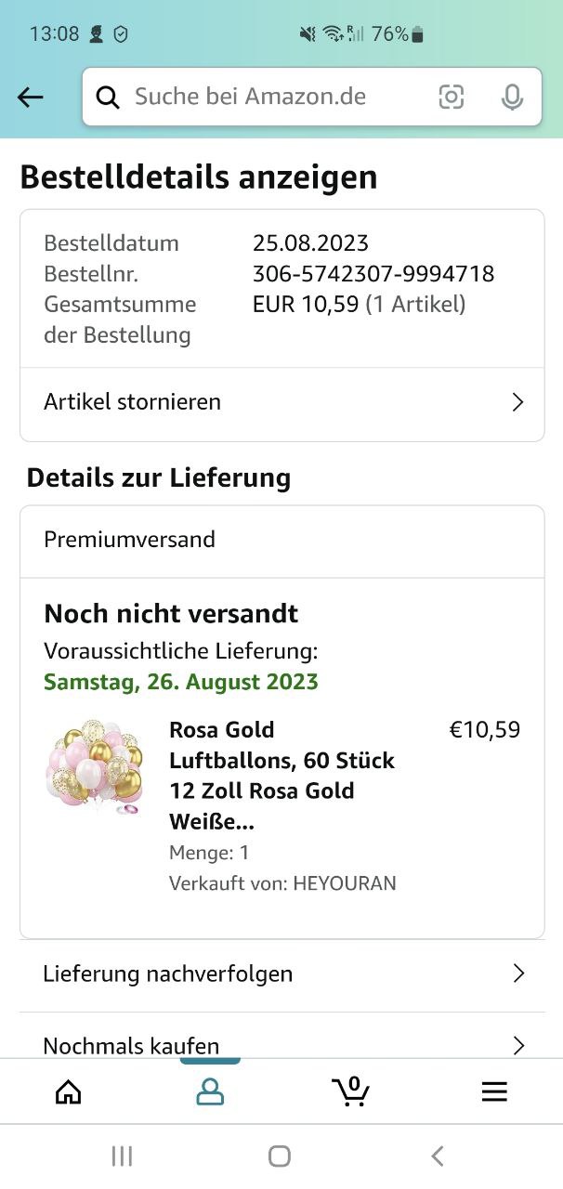Tap the balloon product thumbnail
Image resolution: width=563 pixels, height=1189 pixels.
point(95,767)
